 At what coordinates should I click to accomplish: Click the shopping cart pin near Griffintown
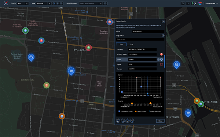pyautogui.click(x=188, y=113)
